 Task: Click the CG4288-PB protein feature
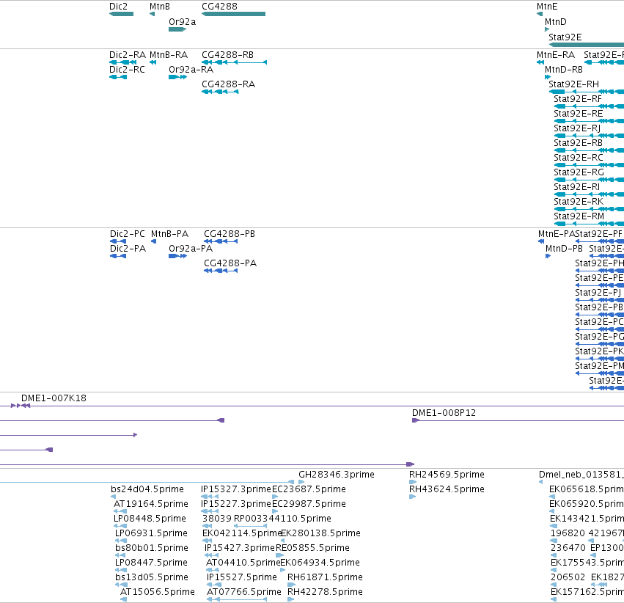coord(221,241)
